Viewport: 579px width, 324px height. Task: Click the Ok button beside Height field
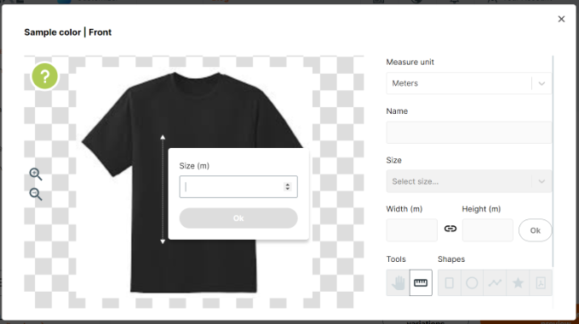click(535, 230)
